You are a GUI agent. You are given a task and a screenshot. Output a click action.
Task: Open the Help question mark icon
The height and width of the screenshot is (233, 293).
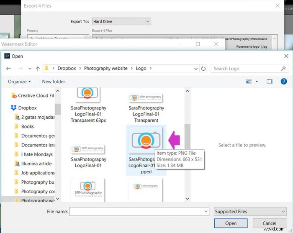(283, 82)
